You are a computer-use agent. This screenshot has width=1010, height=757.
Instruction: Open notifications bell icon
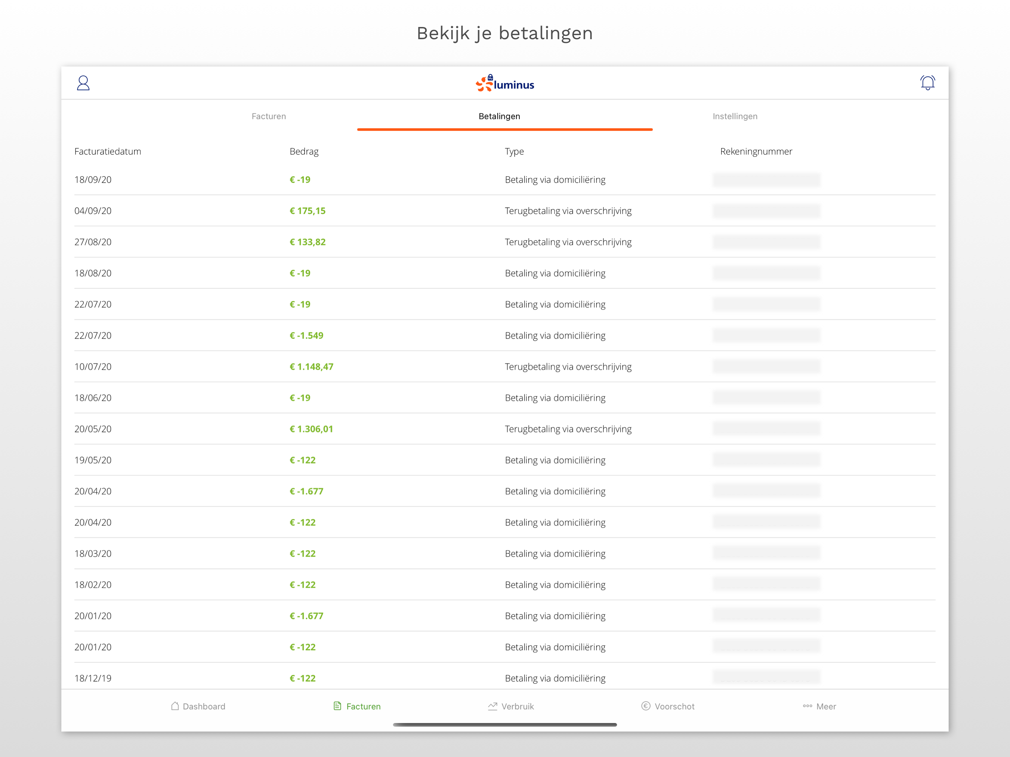coord(927,83)
